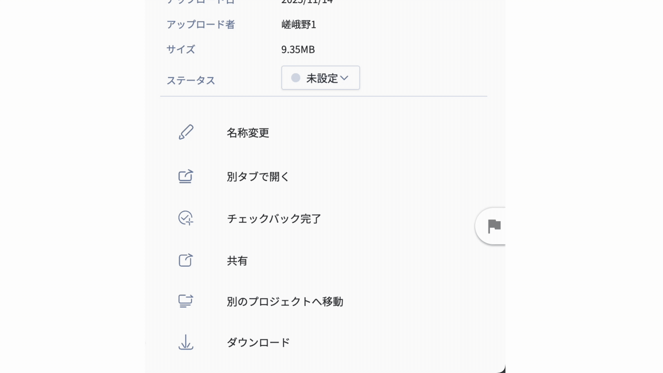663x373 pixels.
Task: Click the gray status color dot
Action: 296,78
